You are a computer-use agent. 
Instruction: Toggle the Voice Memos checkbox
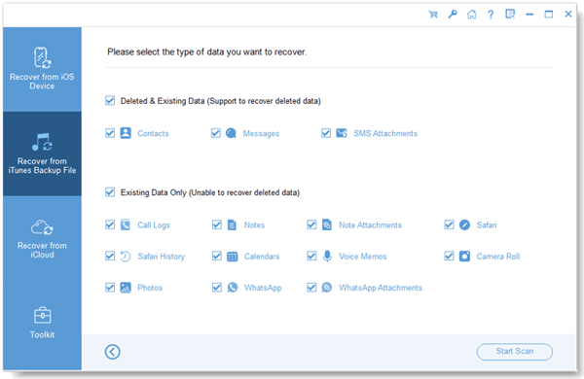click(x=311, y=256)
